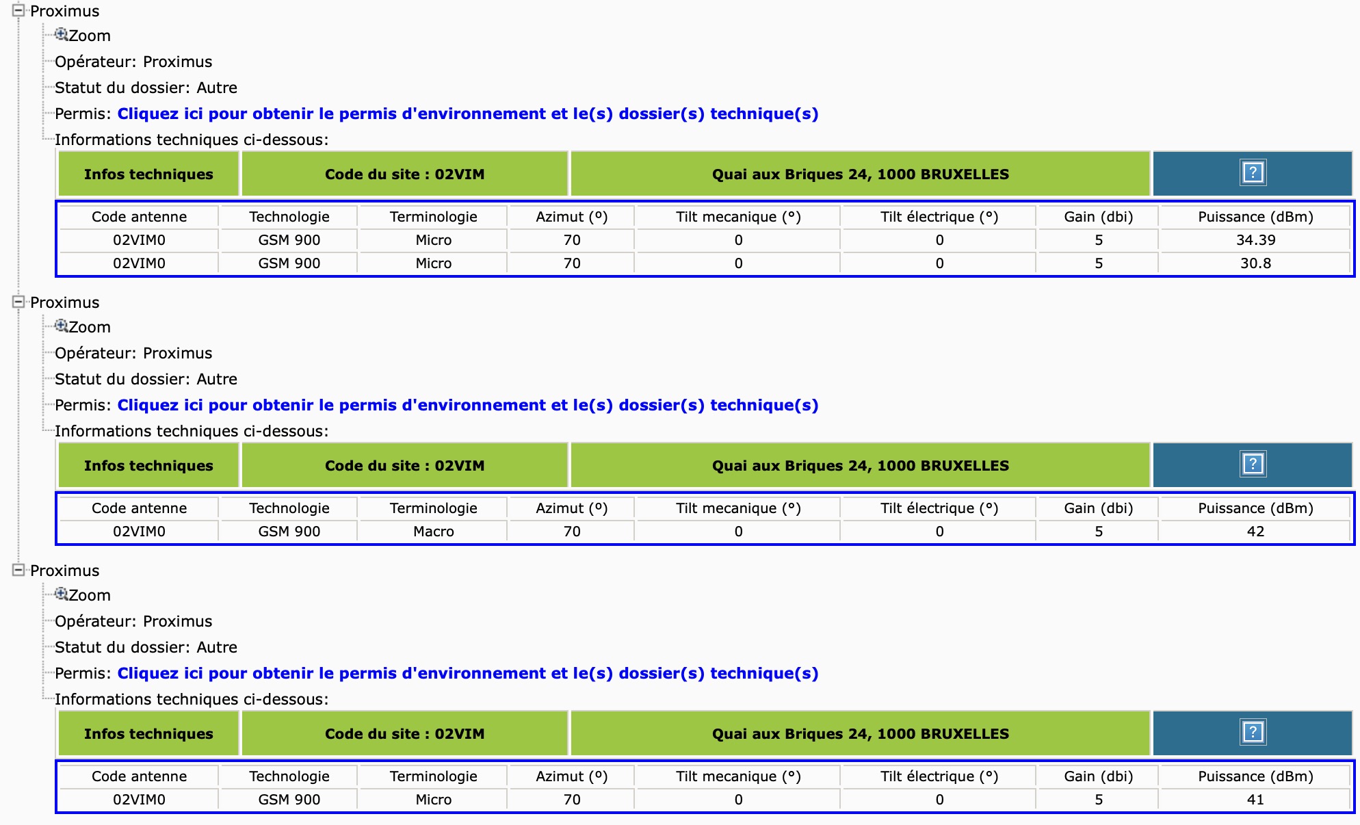Select Opérateur: Proximus in third entry
Image resolution: width=1360 pixels, height=825 pixels.
click(133, 621)
